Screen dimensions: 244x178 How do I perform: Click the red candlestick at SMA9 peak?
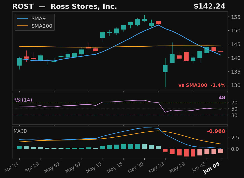(x=158, y=23)
